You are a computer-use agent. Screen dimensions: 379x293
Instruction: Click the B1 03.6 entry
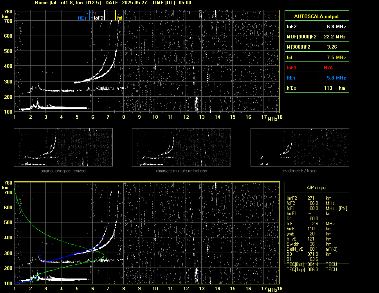[302, 259]
